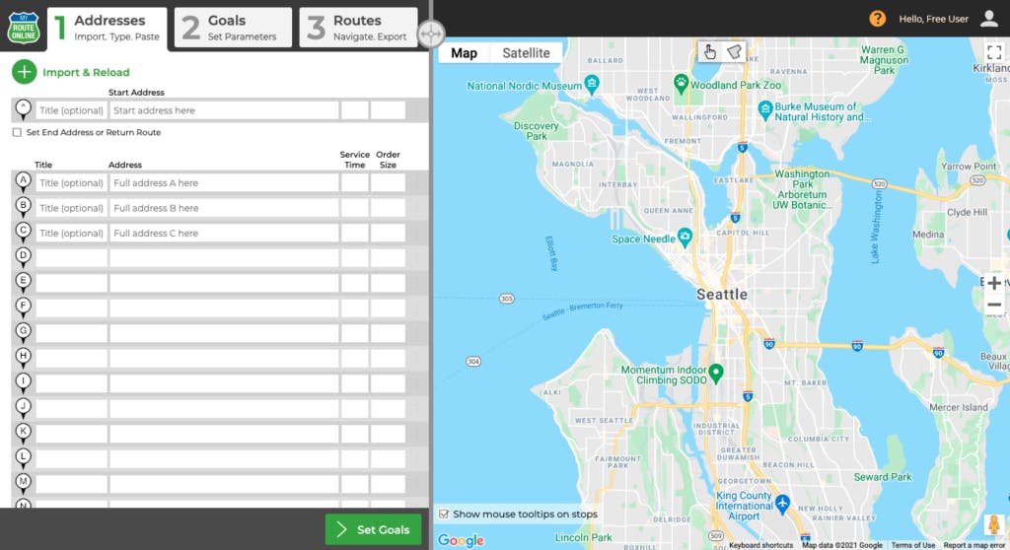Select the hand pan tool on map
The image size is (1010, 550).
[710, 52]
